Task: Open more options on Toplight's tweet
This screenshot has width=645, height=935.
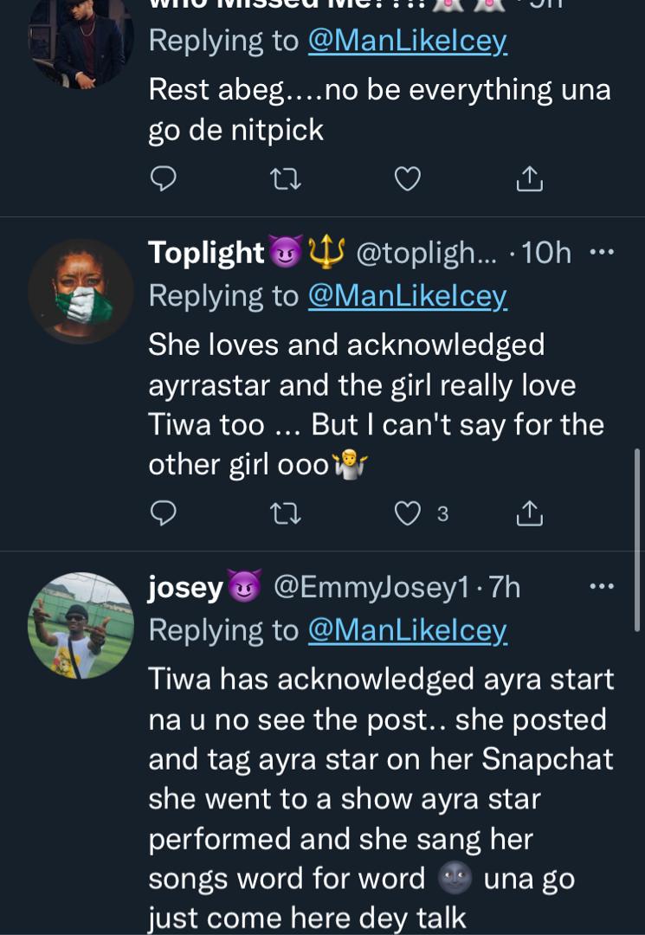Action: tap(601, 252)
